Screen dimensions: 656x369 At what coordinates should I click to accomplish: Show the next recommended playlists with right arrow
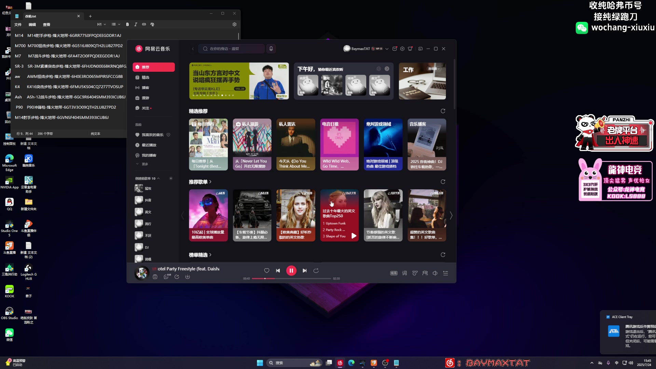point(451,216)
